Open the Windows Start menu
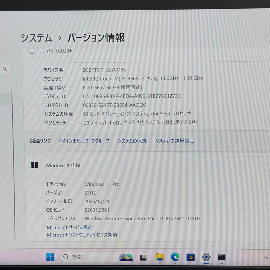Screen dimensions: 270x270 pyautogui.click(x=50, y=257)
